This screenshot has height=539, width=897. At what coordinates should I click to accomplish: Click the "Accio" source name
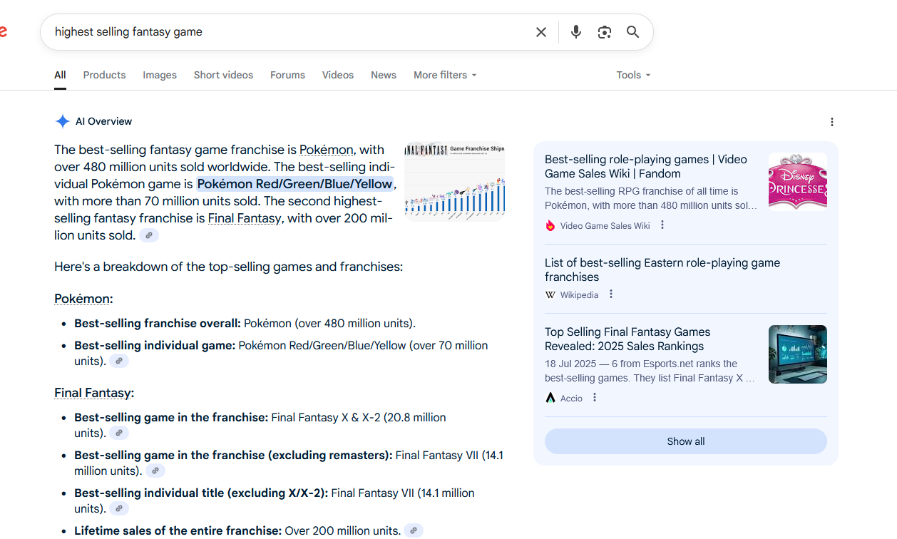click(x=571, y=398)
